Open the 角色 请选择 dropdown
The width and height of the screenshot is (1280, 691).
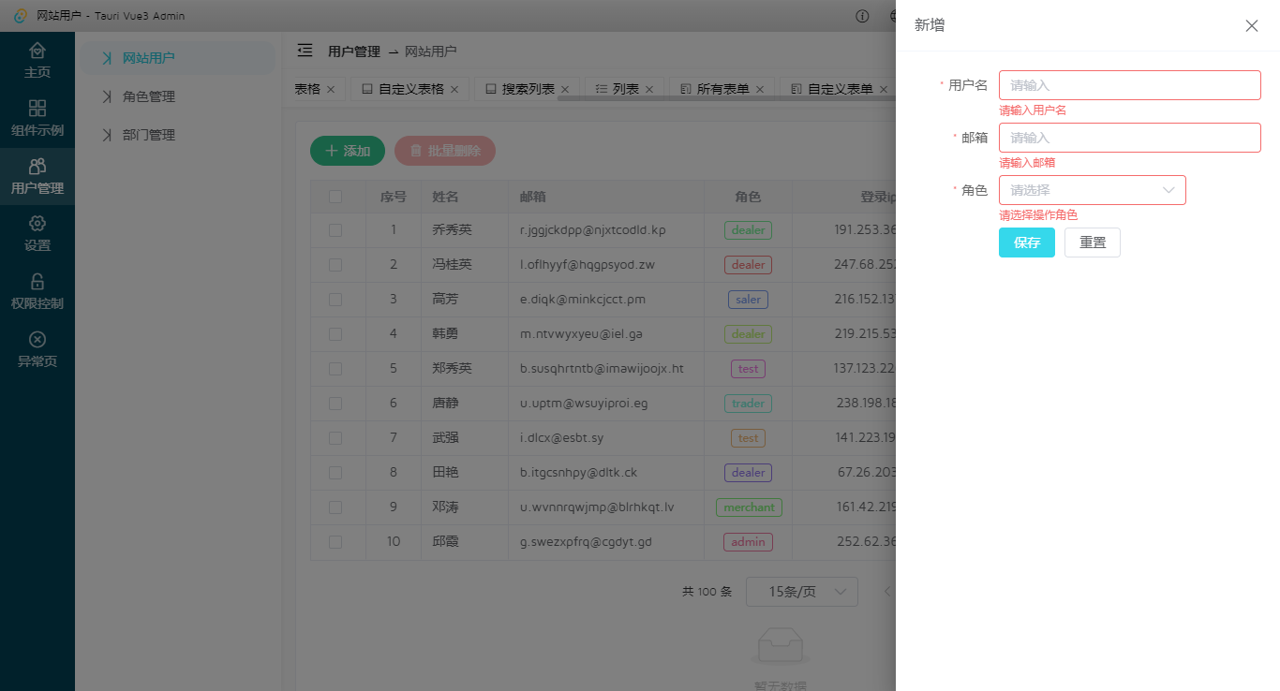click(x=1092, y=190)
